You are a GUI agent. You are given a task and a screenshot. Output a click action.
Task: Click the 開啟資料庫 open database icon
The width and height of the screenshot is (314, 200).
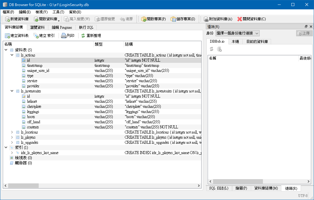pos(36,19)
